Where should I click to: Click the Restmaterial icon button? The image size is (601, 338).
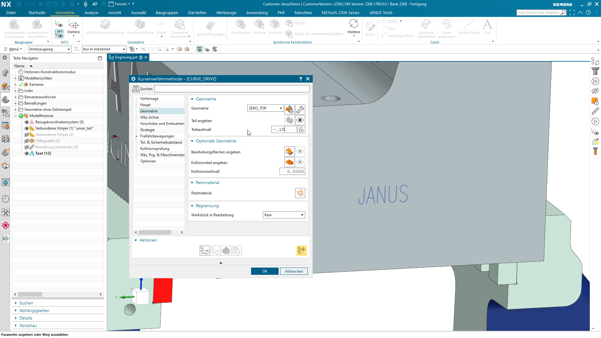tap(300, 193)
